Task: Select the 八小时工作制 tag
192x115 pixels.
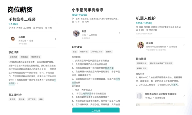Action: 97,52
